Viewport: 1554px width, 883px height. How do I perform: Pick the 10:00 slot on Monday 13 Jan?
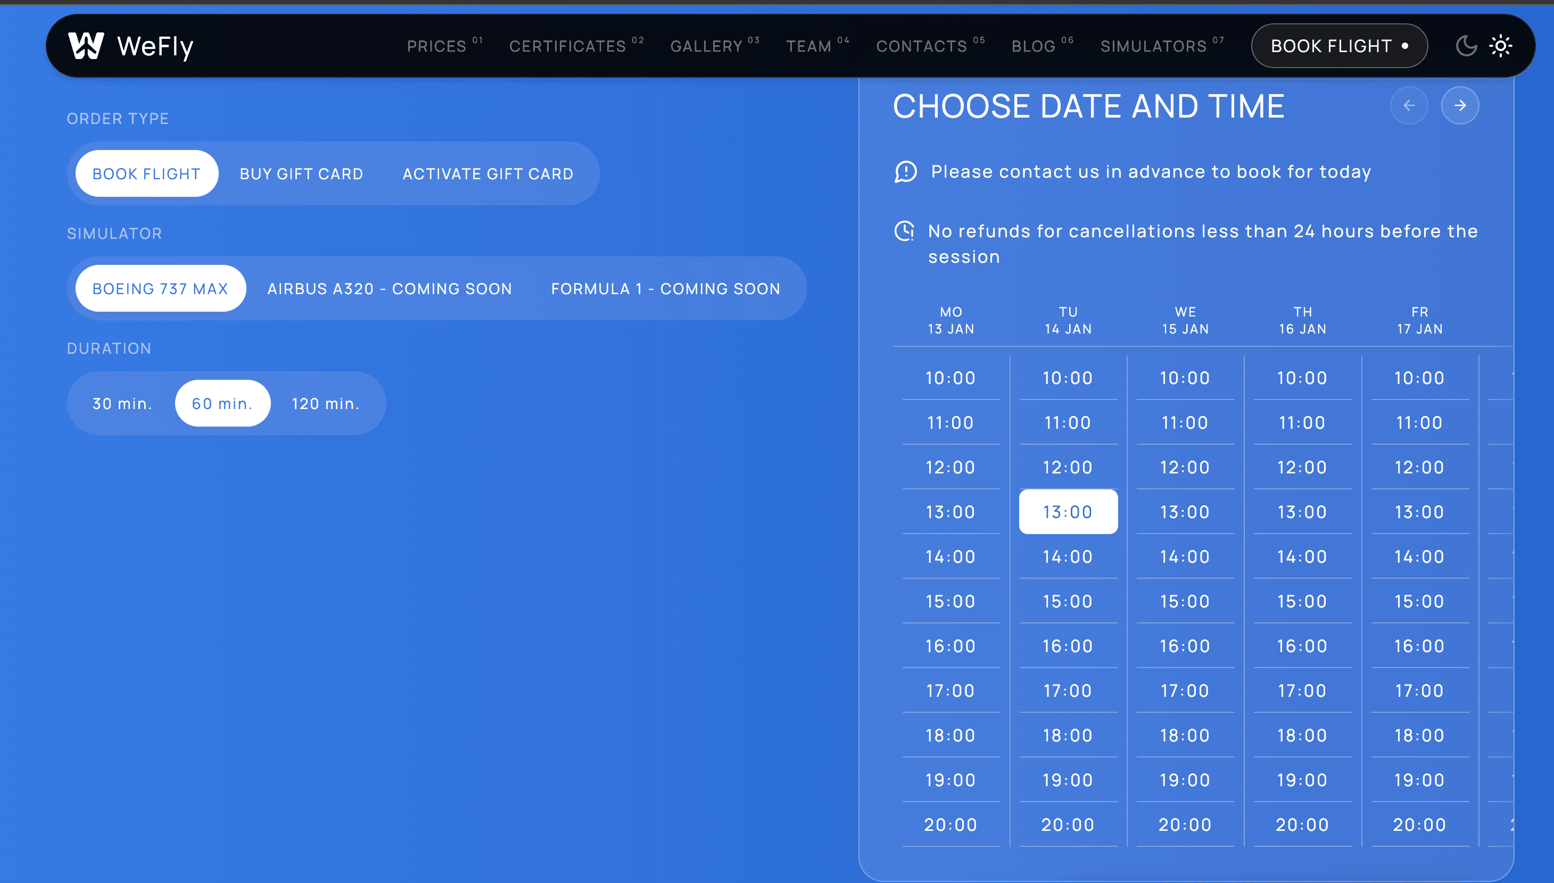pyautogui.click(x=950, y=377)
